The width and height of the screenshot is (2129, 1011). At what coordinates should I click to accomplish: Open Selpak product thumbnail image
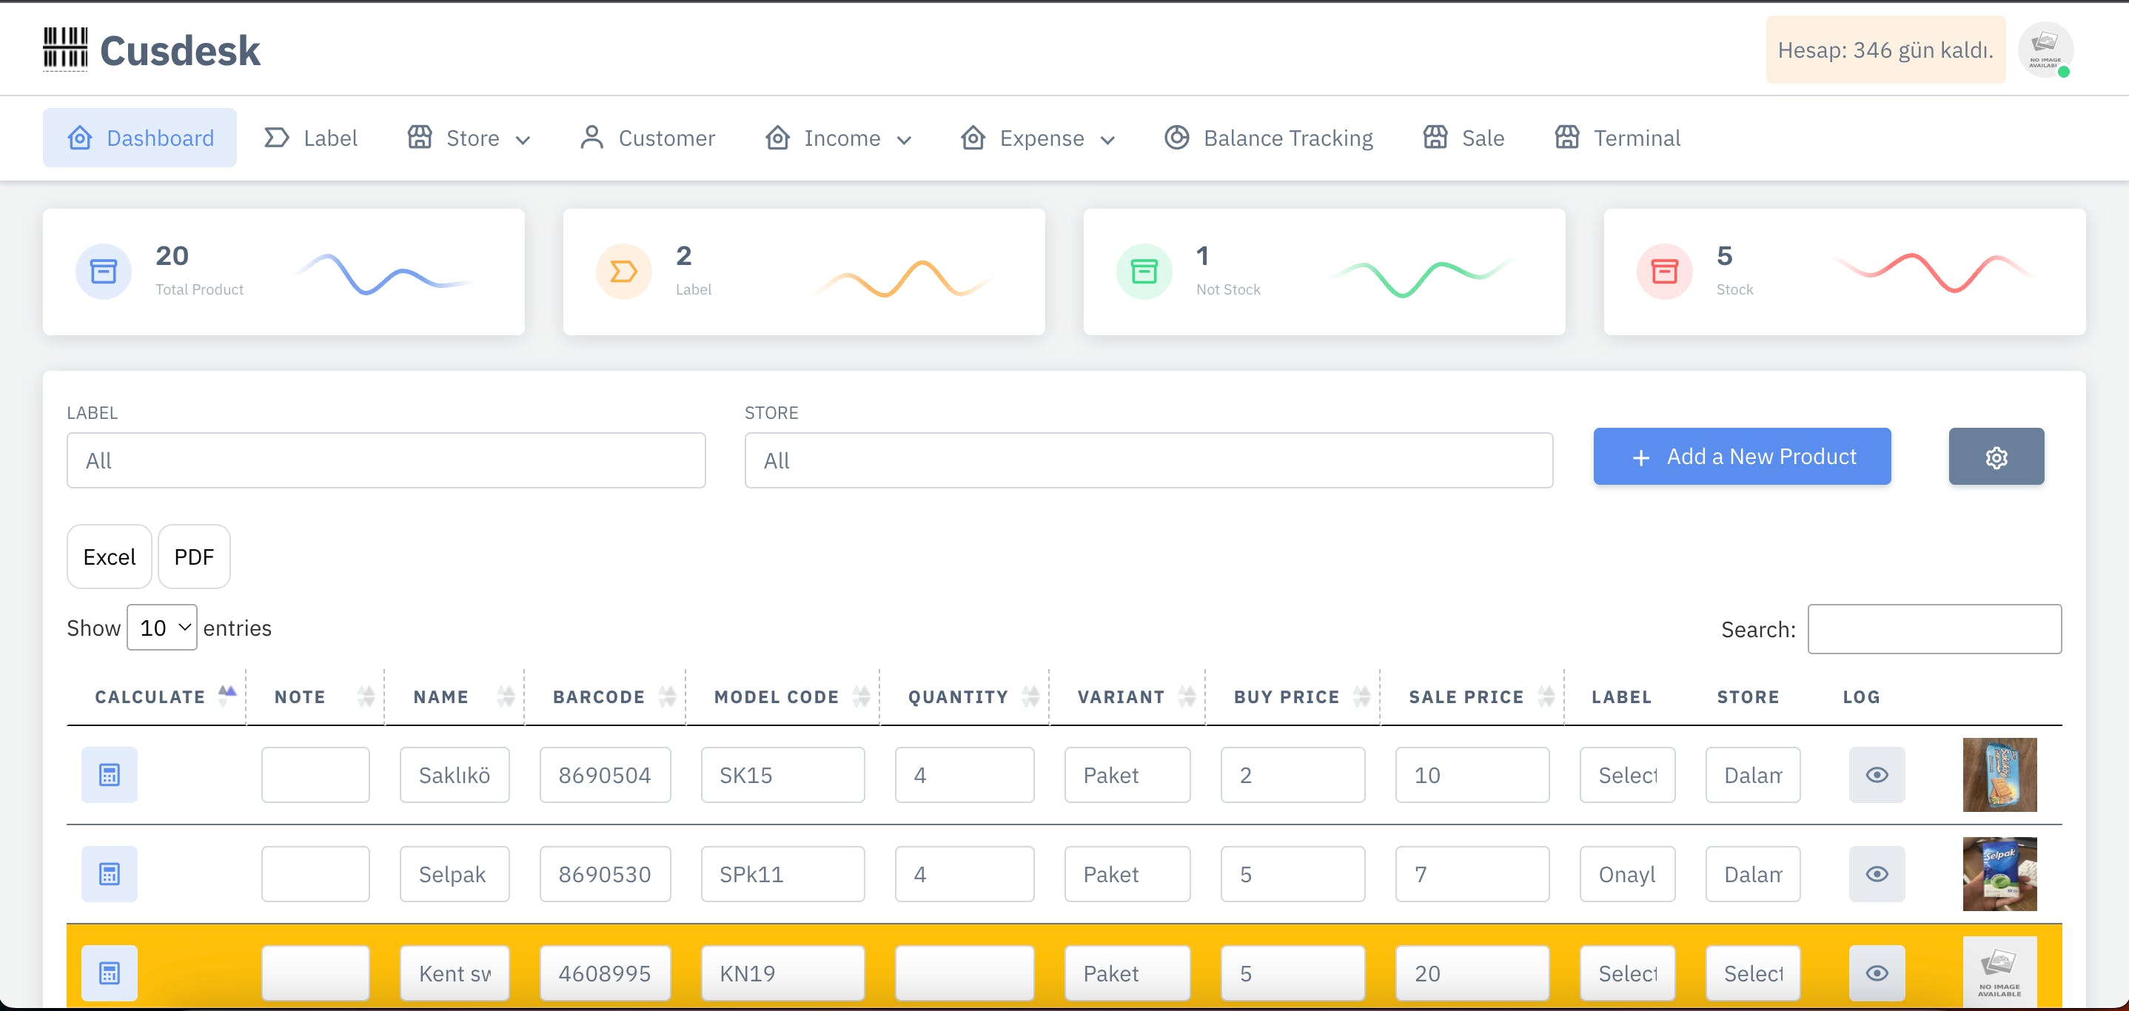tap(1999, 874)
